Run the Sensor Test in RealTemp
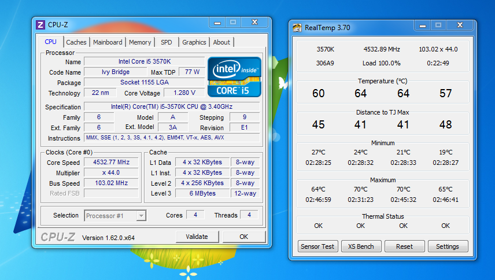 pyautogui.click(x=317, y=246)
